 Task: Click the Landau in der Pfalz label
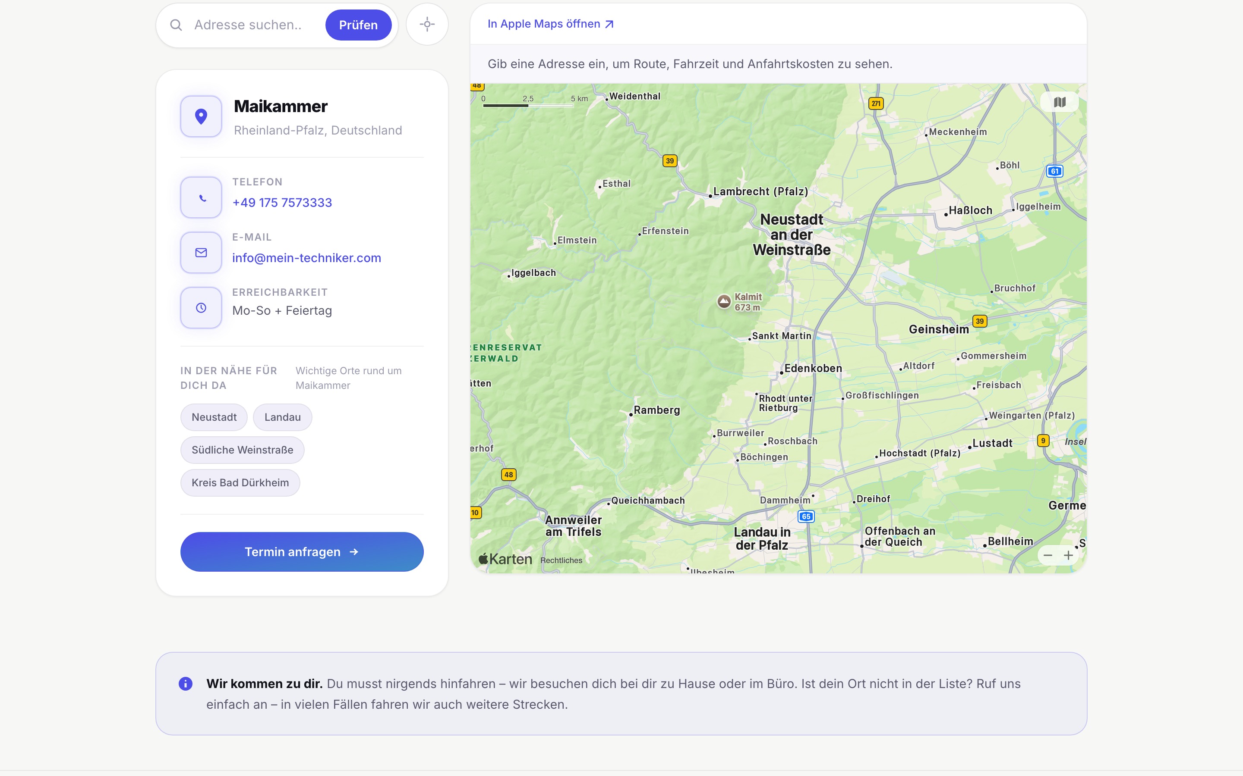click(x=762, y=538)
